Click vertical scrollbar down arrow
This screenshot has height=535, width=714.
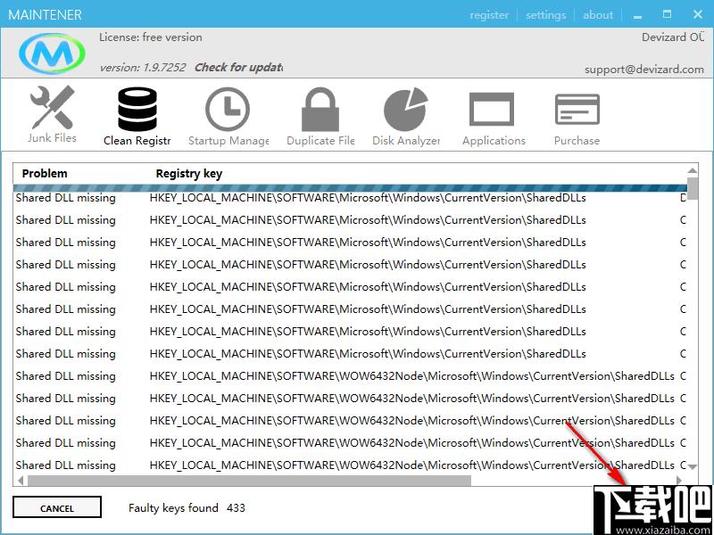point(693,466)
